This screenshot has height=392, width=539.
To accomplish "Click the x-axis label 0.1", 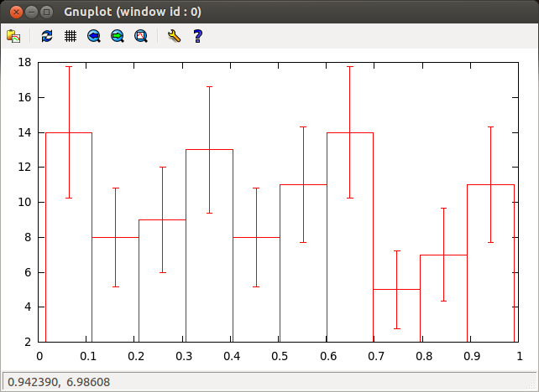I will coord(88,356).
